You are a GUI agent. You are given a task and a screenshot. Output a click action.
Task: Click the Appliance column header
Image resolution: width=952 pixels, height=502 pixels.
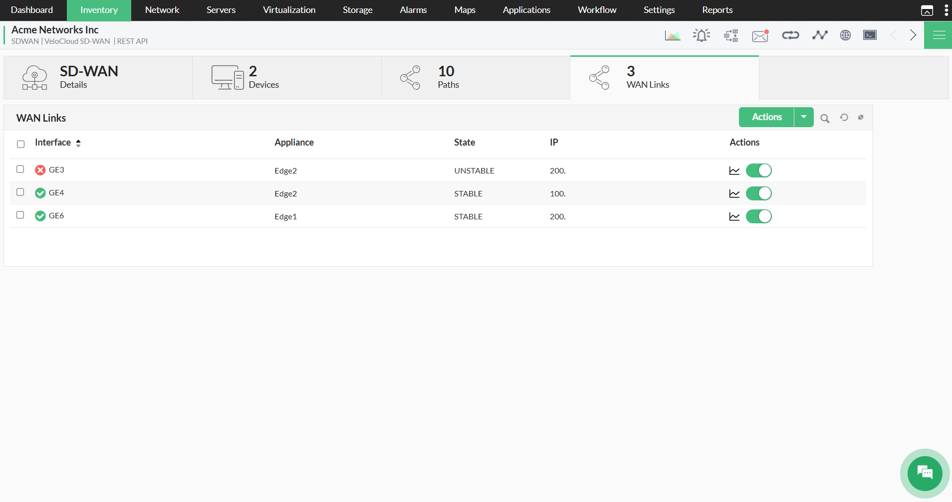click(x=294, y=143)
